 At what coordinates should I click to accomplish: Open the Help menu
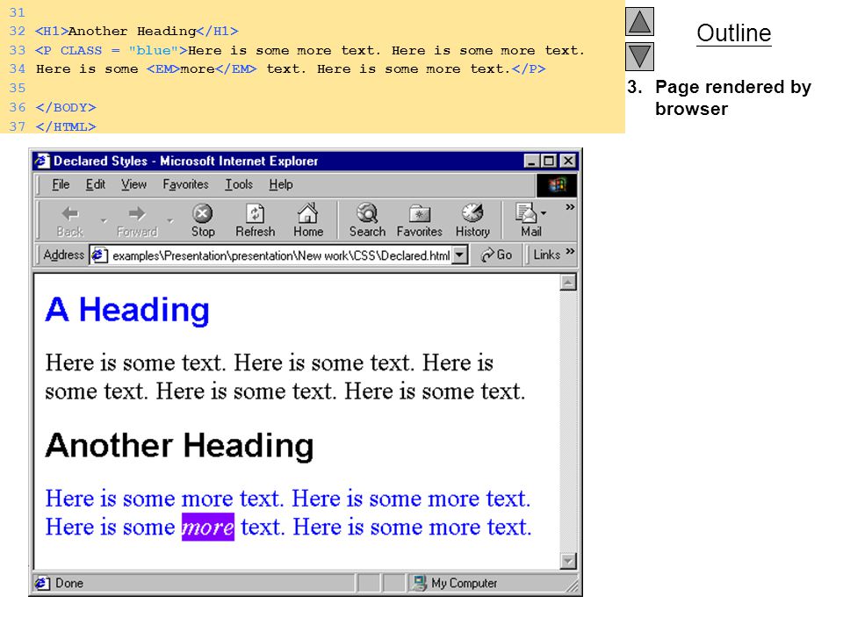[281, 184]
